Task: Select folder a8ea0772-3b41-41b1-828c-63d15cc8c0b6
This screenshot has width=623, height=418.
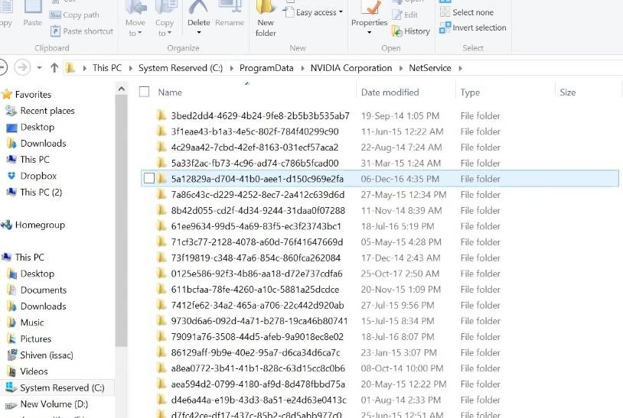Action: coord(258,368)
